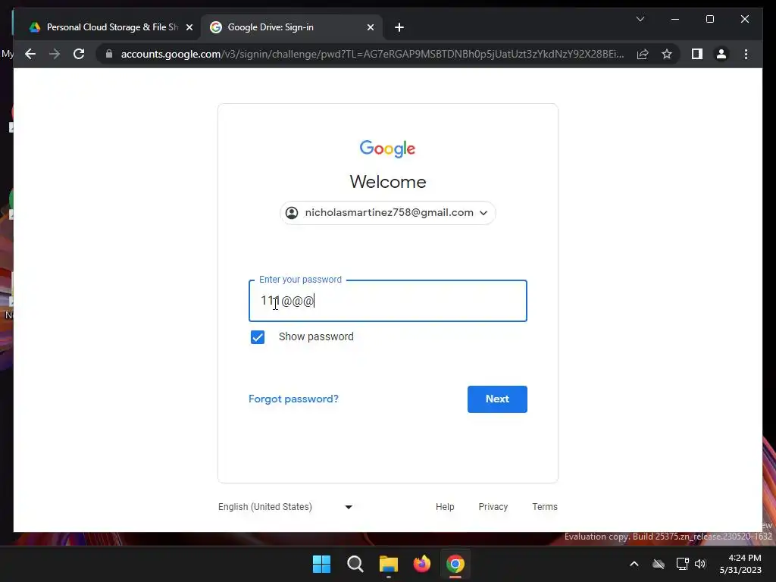Open the volume control in the tray
Viewport: 776px width, 582px height.
click(x=700, y=564)
